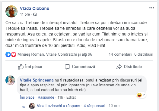This screenshot has width=159, height=111.
Task: Open the Vitalie Sprinceana commenter name link
Action: click(37, 80)
